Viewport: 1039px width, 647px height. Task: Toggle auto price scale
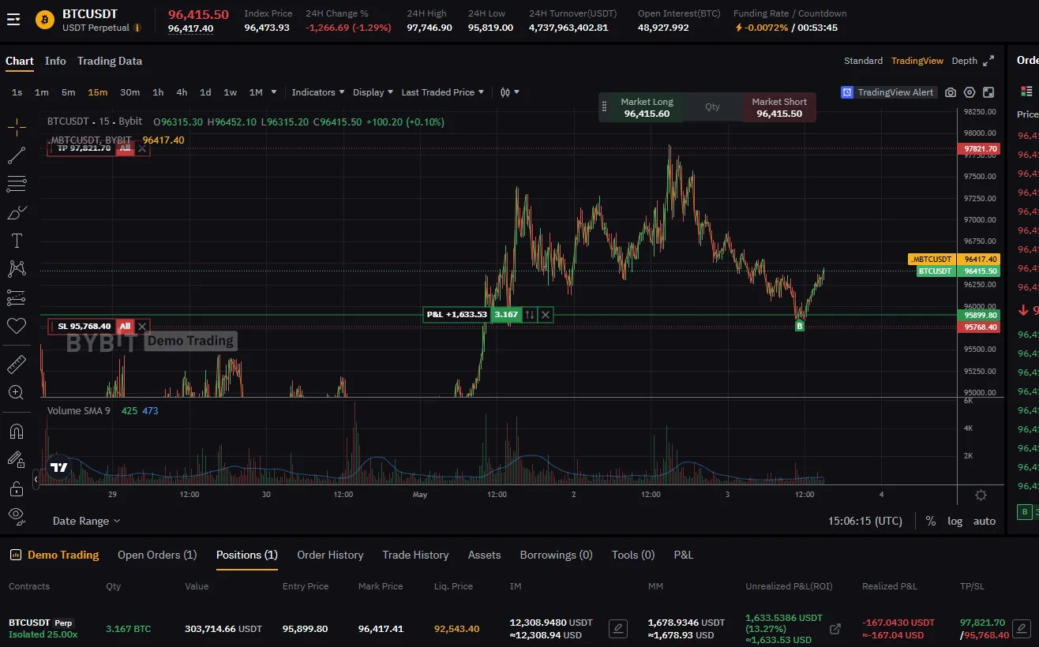point(985,521)
